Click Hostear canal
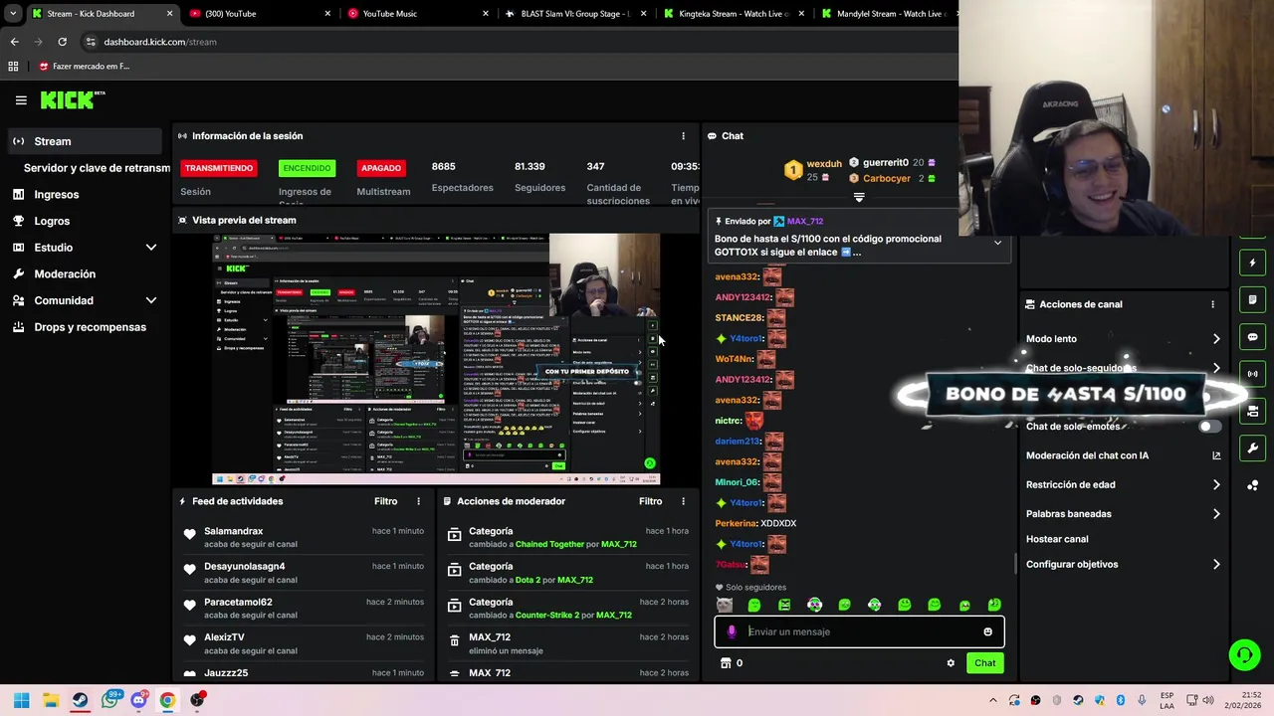 pyautogui.click(x=1057, y=539)
